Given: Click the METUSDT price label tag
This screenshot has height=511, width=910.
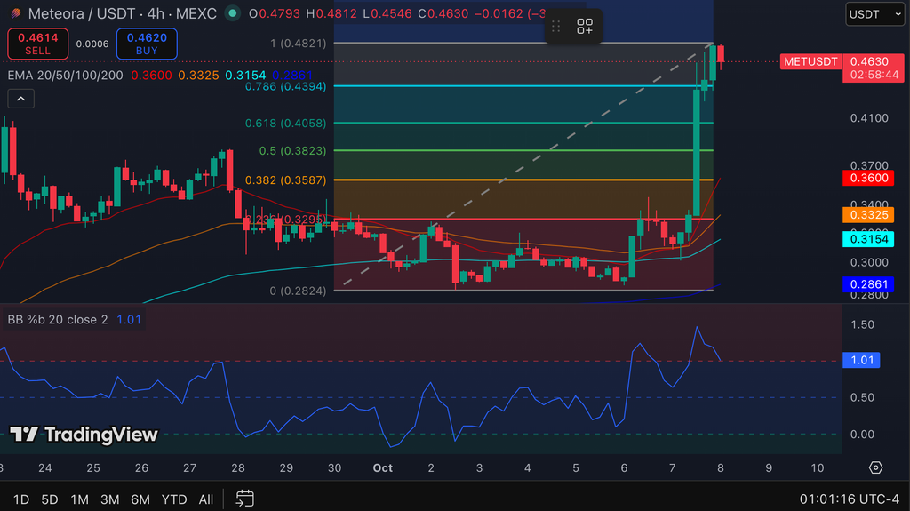Looking at the screenshot, I should tap(810, 61).
